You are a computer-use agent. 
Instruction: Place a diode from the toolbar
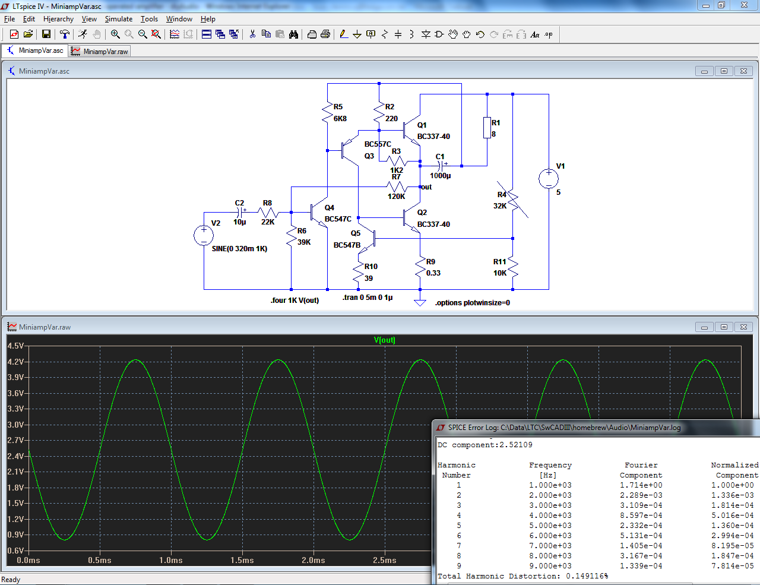[x=426, y=34]
